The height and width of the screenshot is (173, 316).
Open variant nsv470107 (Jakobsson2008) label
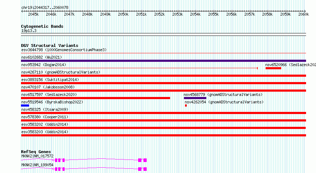point(48,87)
